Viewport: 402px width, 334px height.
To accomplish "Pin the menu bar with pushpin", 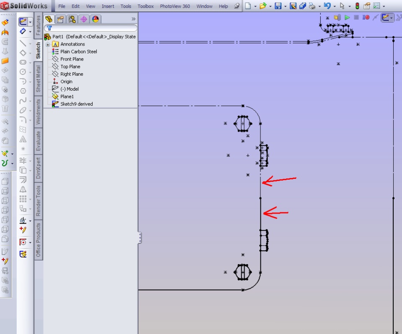I will click(x=237, y=6).
